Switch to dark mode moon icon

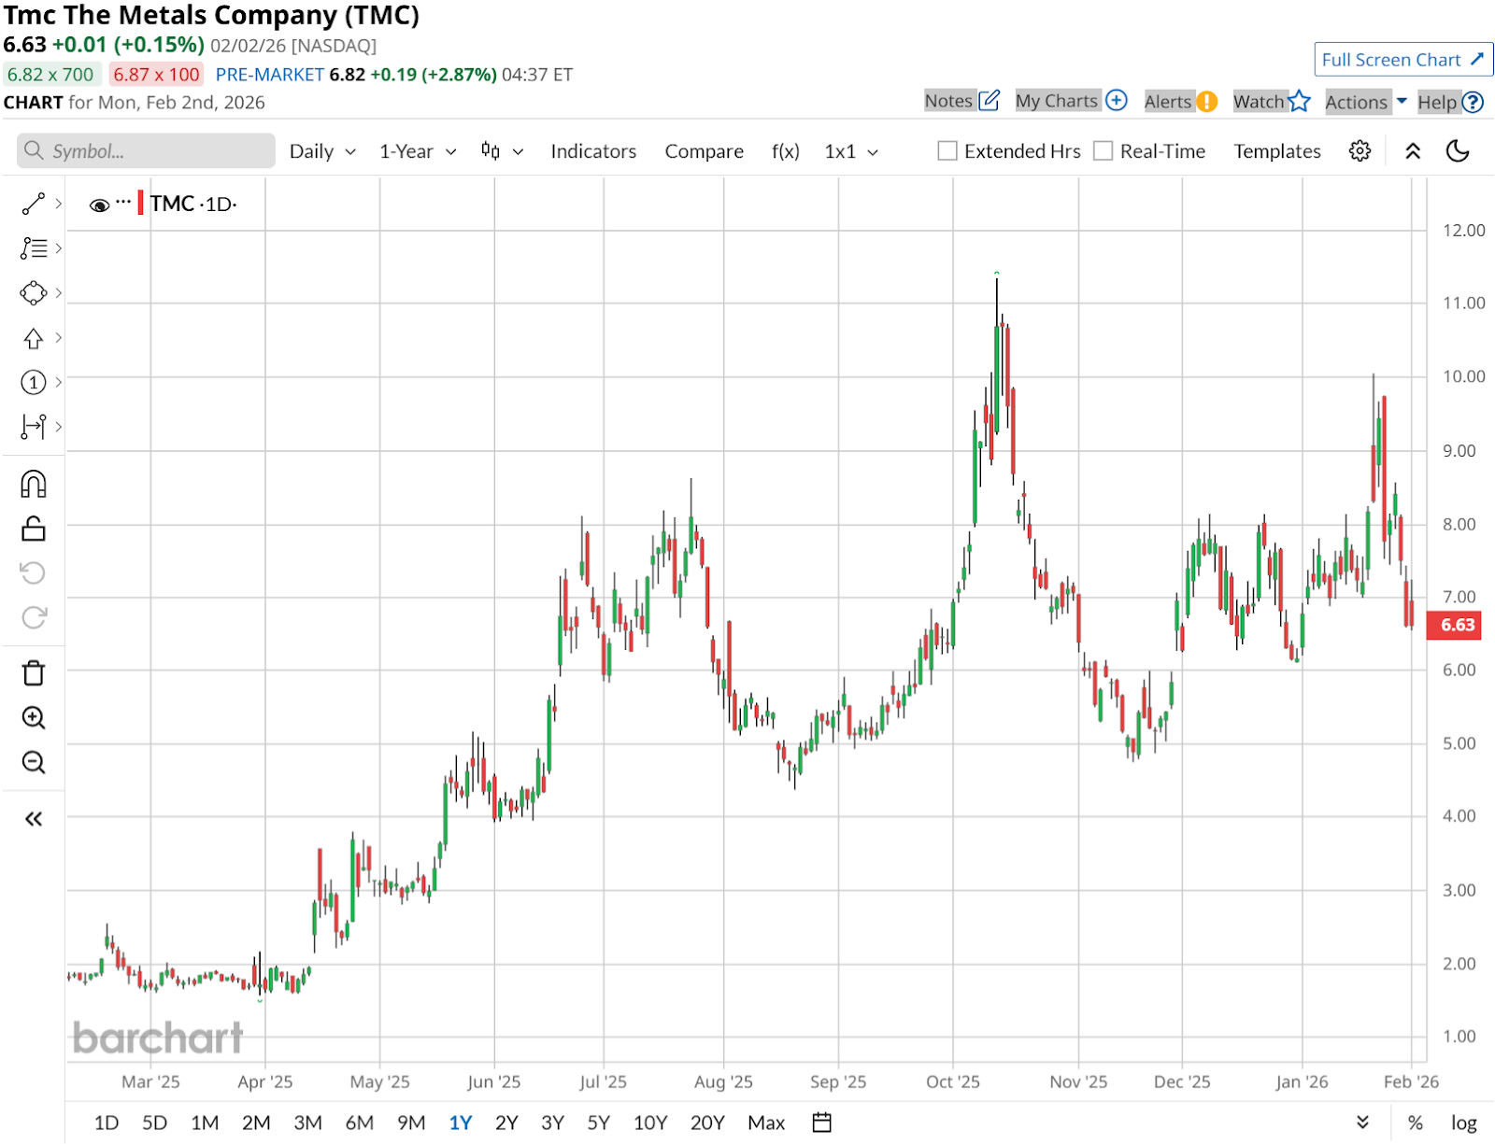pyautogui.click(x=1458, y=151)
